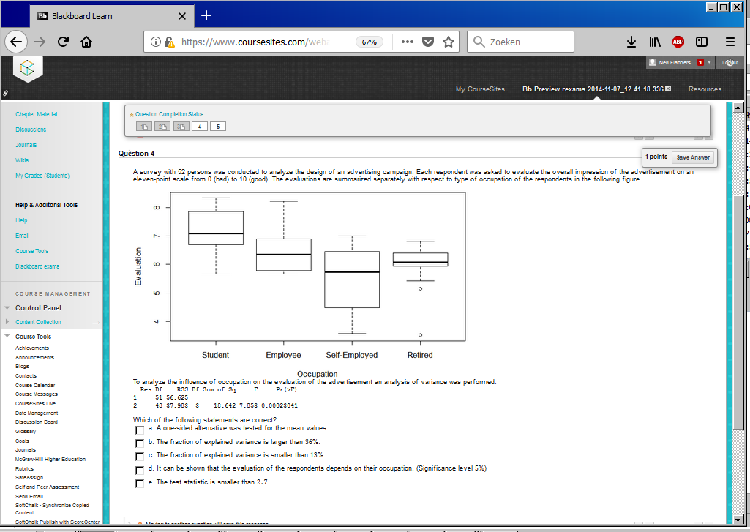Click the browser forward arrow
The width and height of the screenshot is (750, 532).
click(x=40, y=42)
